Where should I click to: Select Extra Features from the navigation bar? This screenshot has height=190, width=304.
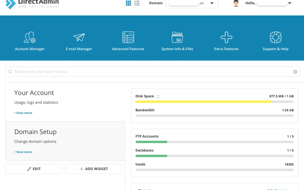[x=226, y=37]
